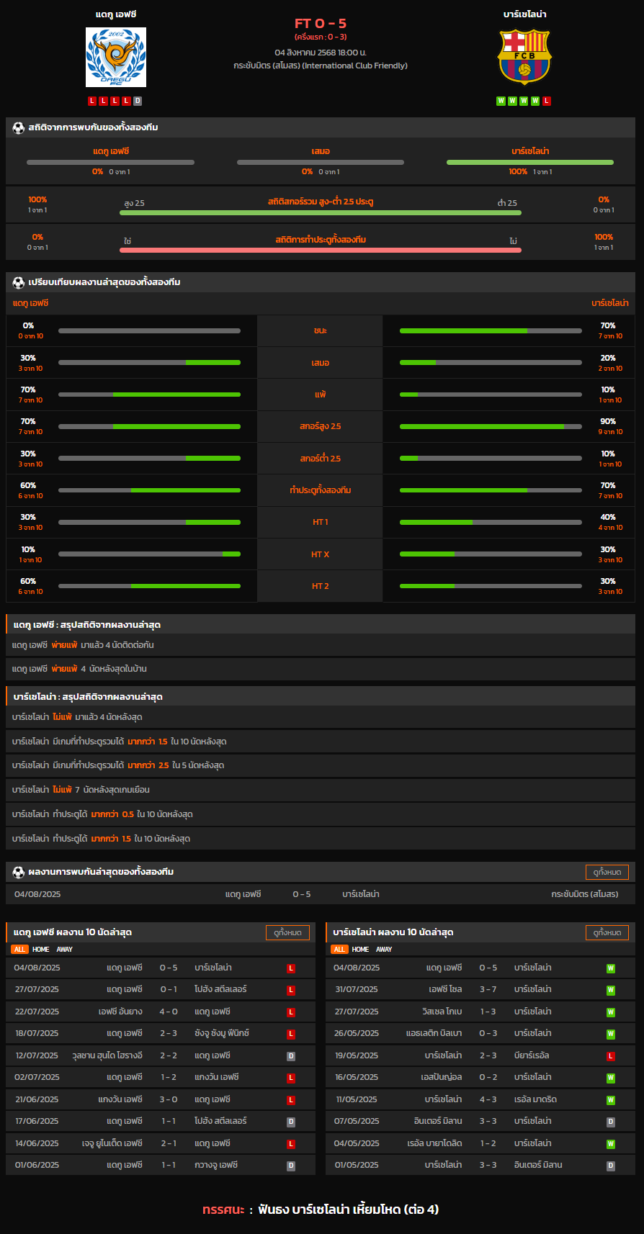Click W result badge for FC Seoul 3-7 match

611,990
